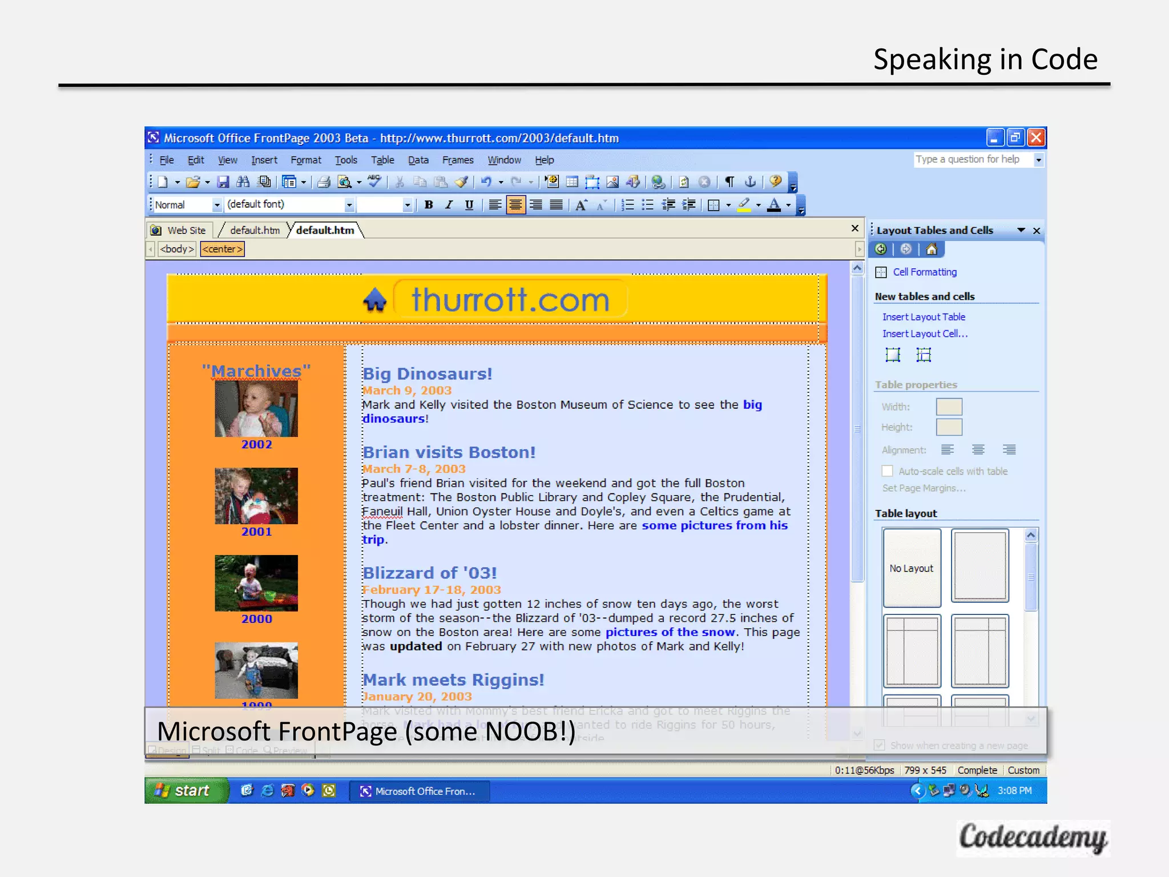Follow the pictures of the snow link
Viewport: 1169px width, 877px height.
(670, 632)
